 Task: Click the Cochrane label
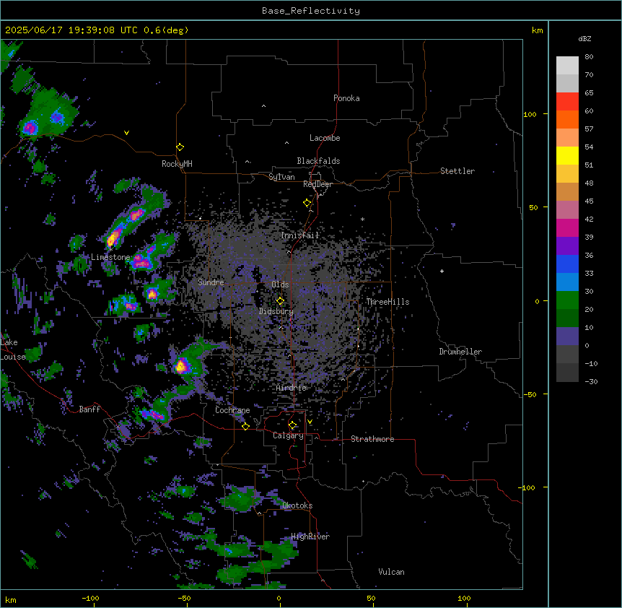[x=232, y=410]
